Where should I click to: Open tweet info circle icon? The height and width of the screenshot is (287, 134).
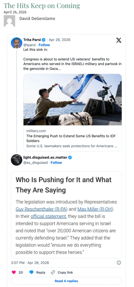[x=119, y=263]
